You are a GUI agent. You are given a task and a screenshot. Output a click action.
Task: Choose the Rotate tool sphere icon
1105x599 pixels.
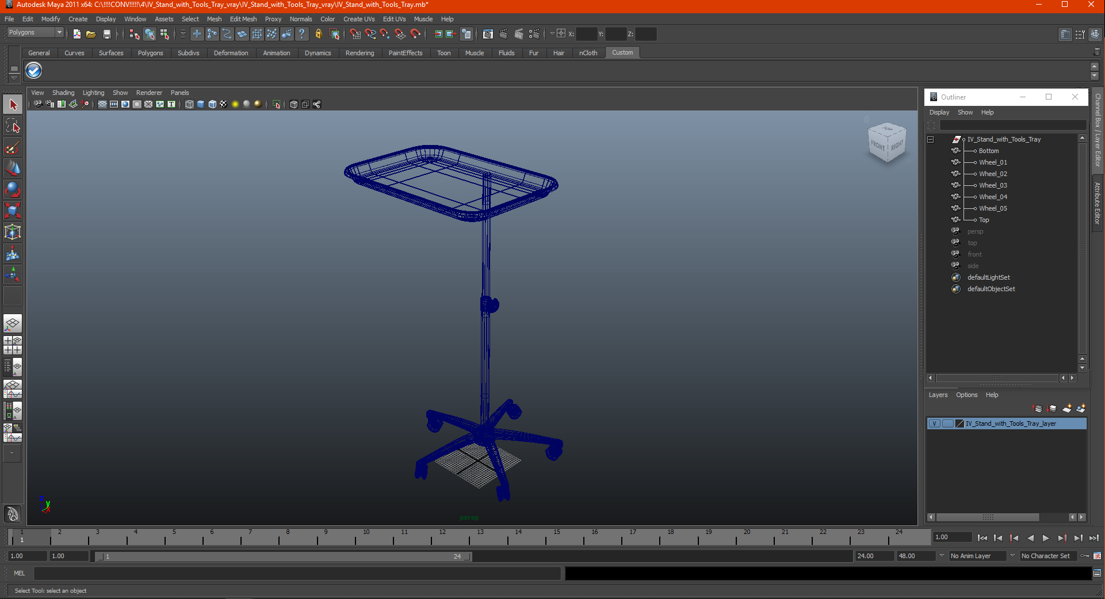click(x=13, y=189)
